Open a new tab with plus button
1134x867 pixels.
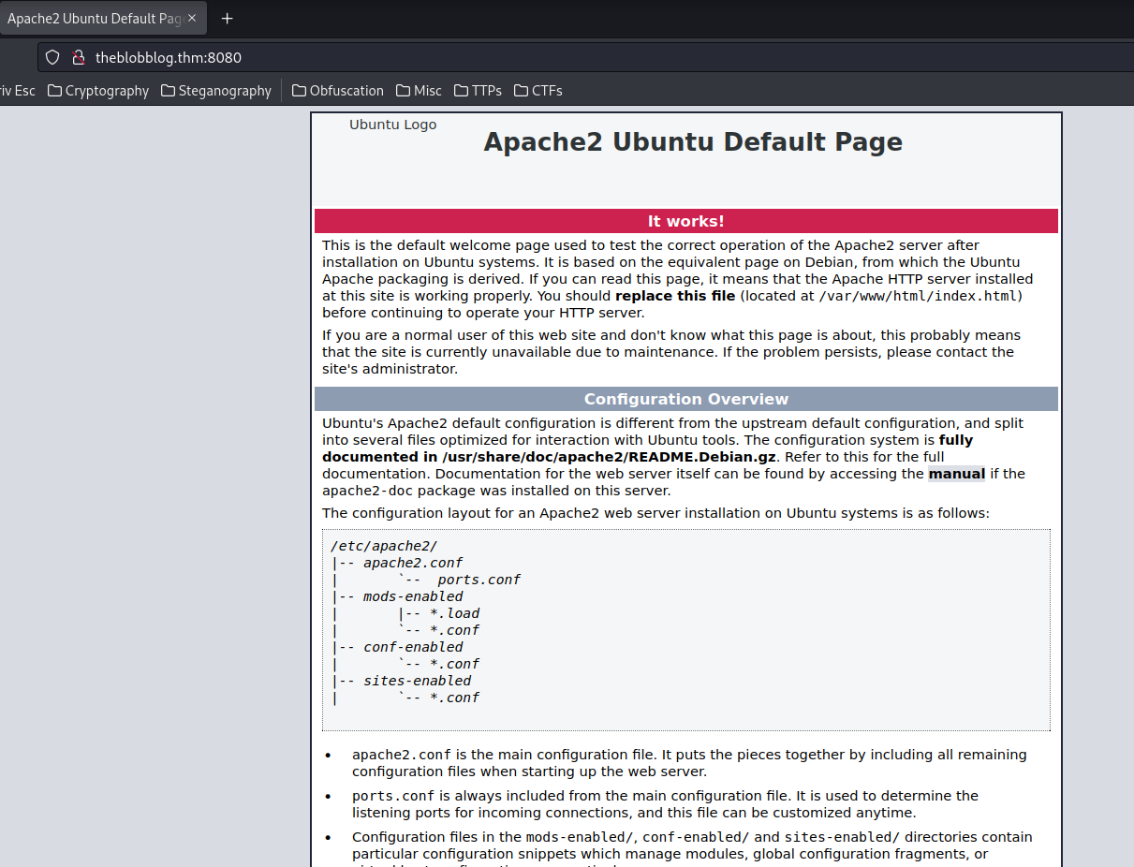coord(227,19)
